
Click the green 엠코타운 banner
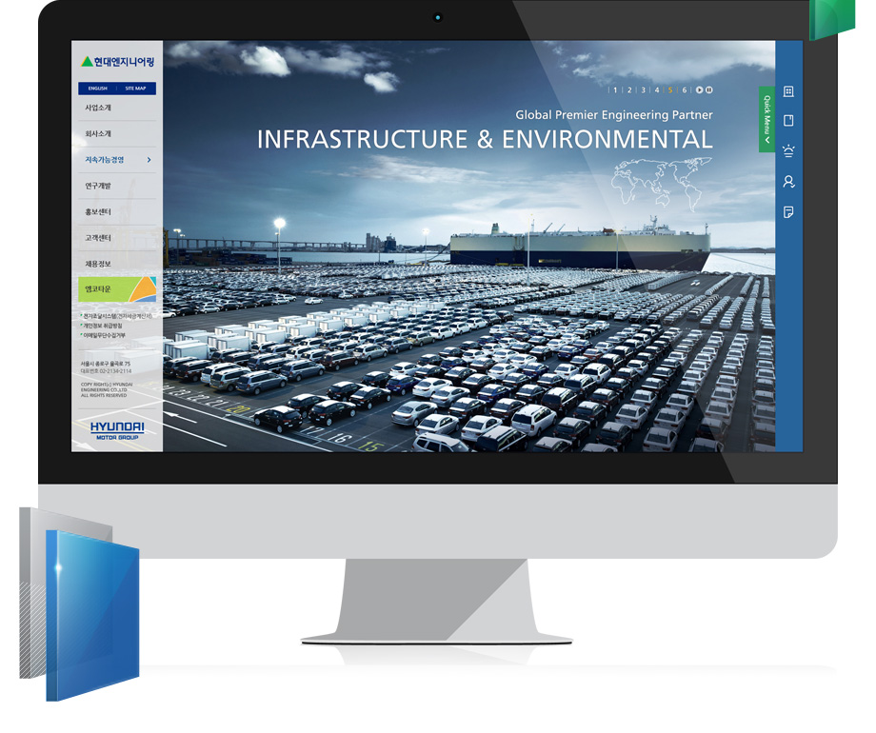117,289
